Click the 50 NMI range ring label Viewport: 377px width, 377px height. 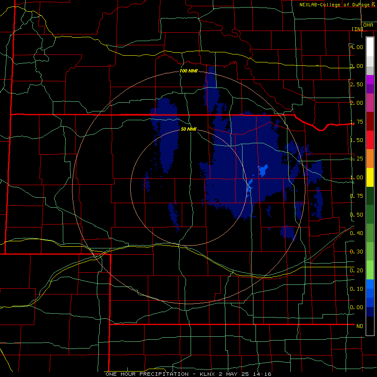(x=189, y=129)
